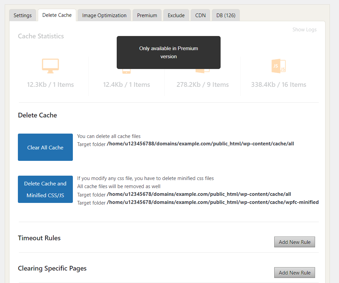The width and height of the screenshot is (339, 283).
Task: Switch to the Settings tab
Action: pos(23,15)
